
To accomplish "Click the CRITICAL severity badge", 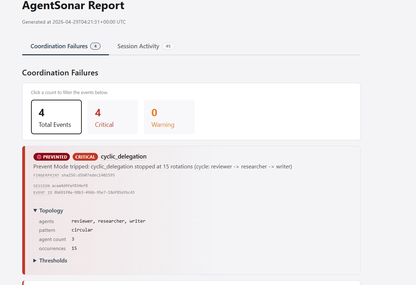I will [85, 157].
